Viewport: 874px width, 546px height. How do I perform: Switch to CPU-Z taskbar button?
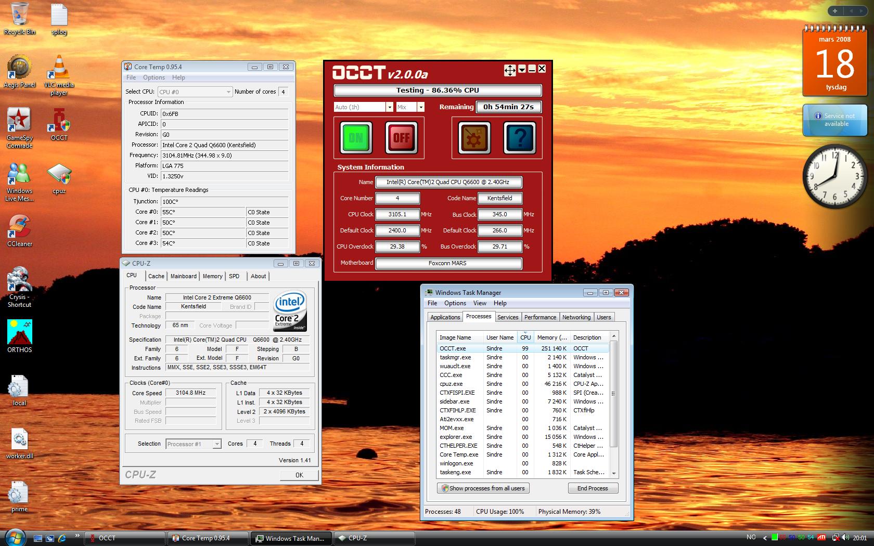(x=374, y=538)
